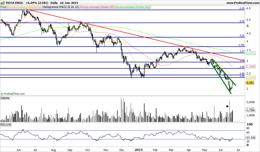Click the 100 RSI axis label
This screenshot has height=152, width=260.
coord(250,124)
